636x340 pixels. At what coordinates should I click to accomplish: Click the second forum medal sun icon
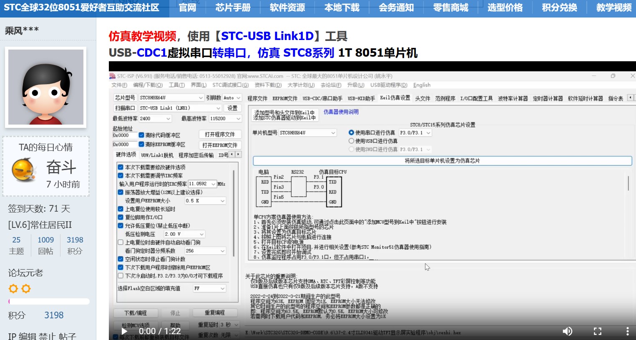[26, 288]
